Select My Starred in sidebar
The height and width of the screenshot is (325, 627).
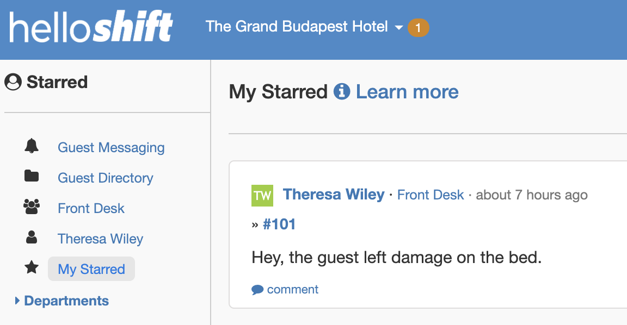[x=91, y=268]
